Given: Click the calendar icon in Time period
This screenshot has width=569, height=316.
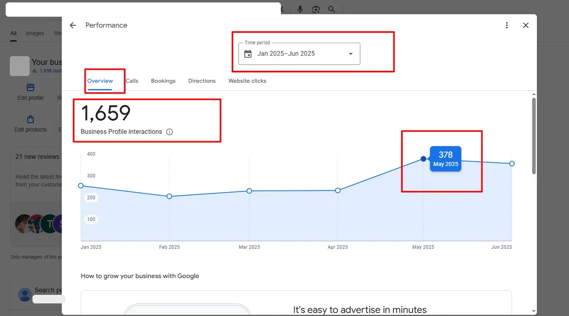Looking at the screenshot, I should [x=248, y=54].
